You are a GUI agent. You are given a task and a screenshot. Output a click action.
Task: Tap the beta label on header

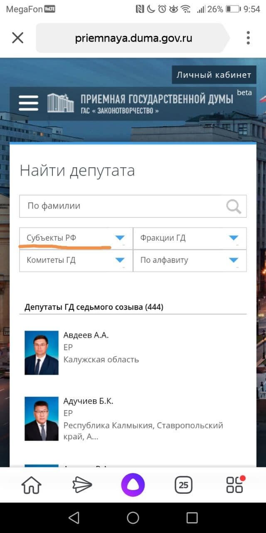(244, 92)
